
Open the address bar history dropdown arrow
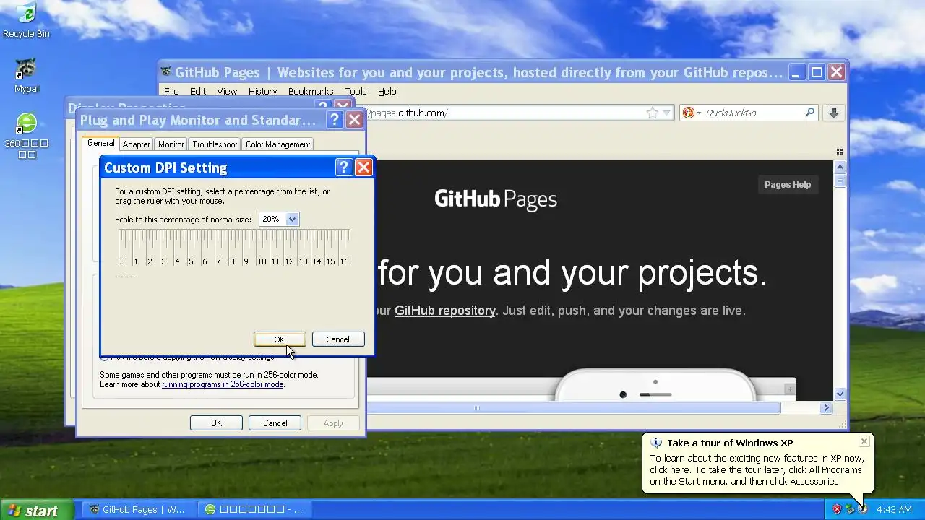[667, 113]
